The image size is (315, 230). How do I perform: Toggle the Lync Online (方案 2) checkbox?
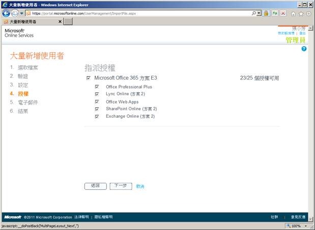tap(97, 94)
